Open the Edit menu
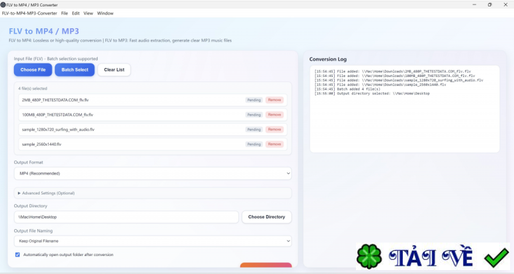 pos(76,13)
